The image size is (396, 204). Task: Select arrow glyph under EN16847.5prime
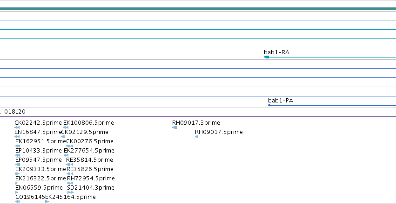[17, 137]
